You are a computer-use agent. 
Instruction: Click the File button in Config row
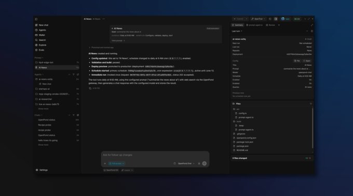[297, 61]
